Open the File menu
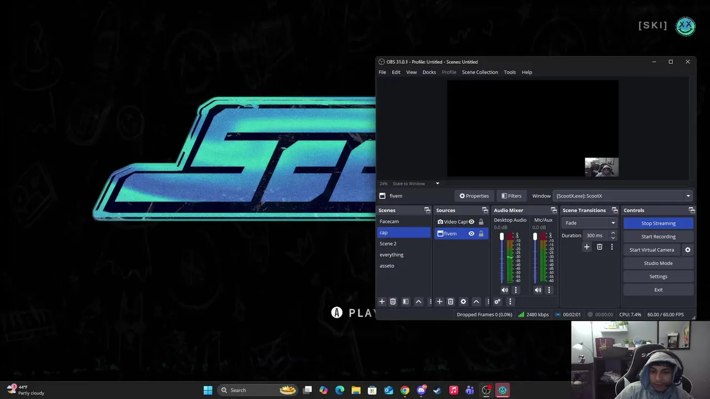This screenshot has height=399, width=710. tap(382, 72)
